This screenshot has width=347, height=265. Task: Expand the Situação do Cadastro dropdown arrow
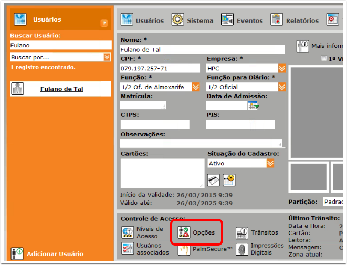pos(270,164)
